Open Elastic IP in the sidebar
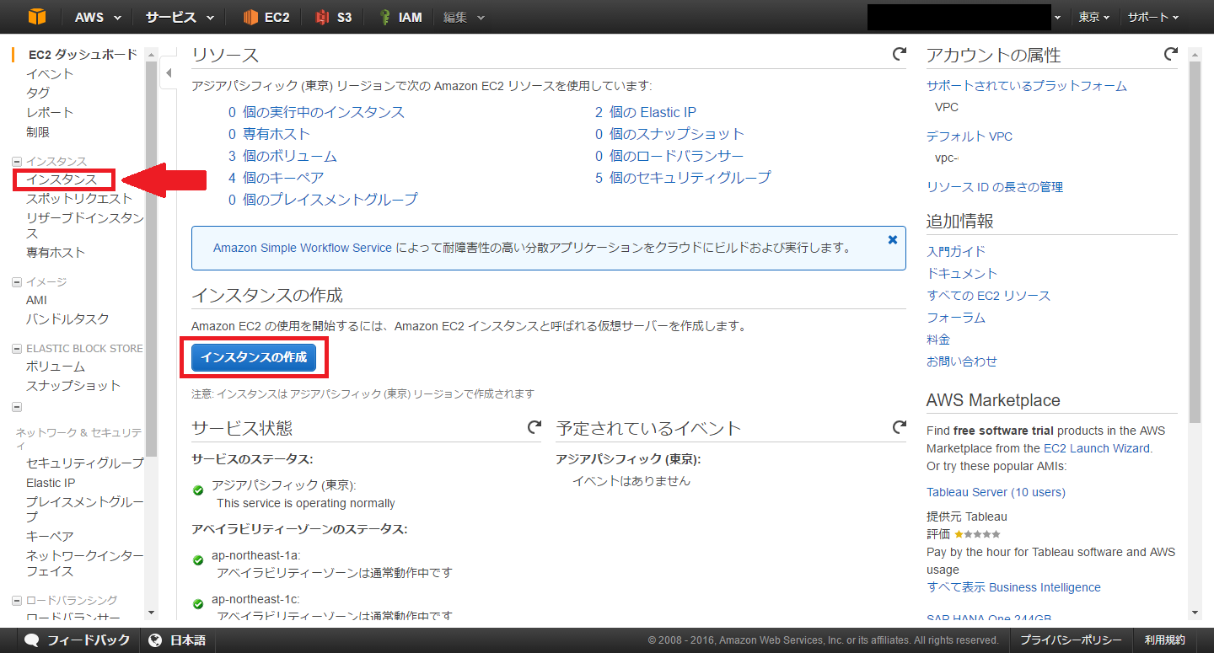The height and width of the screenshot is (653, 1214). tap(51, 483)
